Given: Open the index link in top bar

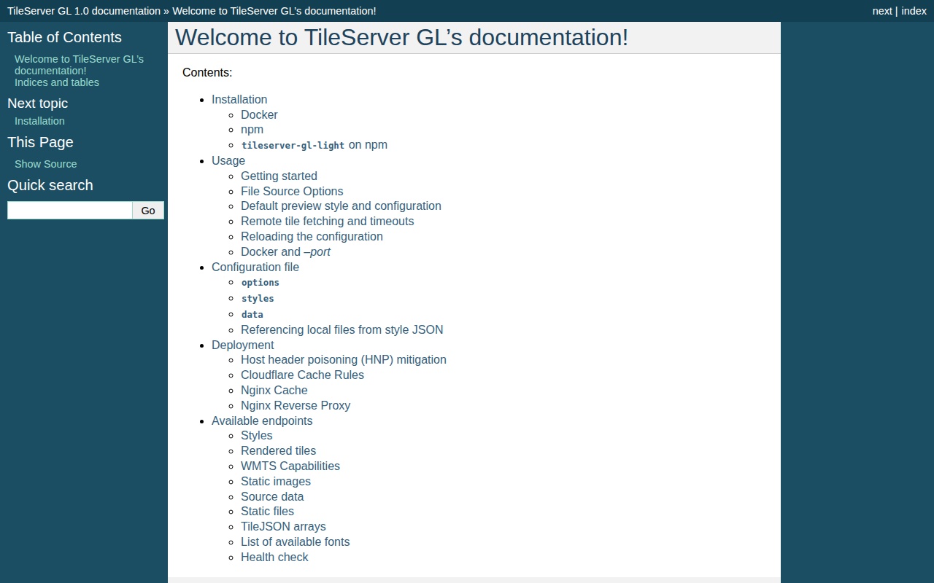Looking at the screenshot, I should (x=914, y=11).
